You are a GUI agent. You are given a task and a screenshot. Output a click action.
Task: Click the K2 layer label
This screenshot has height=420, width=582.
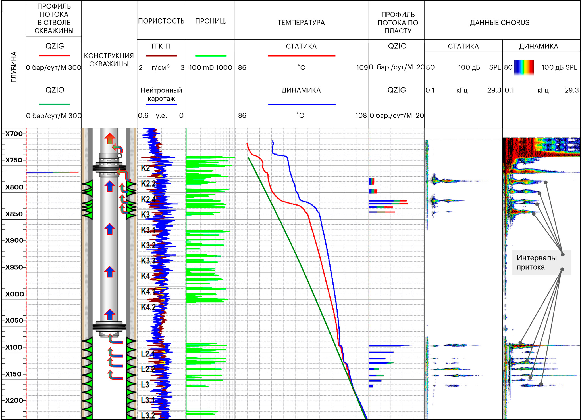pos(145,168)
